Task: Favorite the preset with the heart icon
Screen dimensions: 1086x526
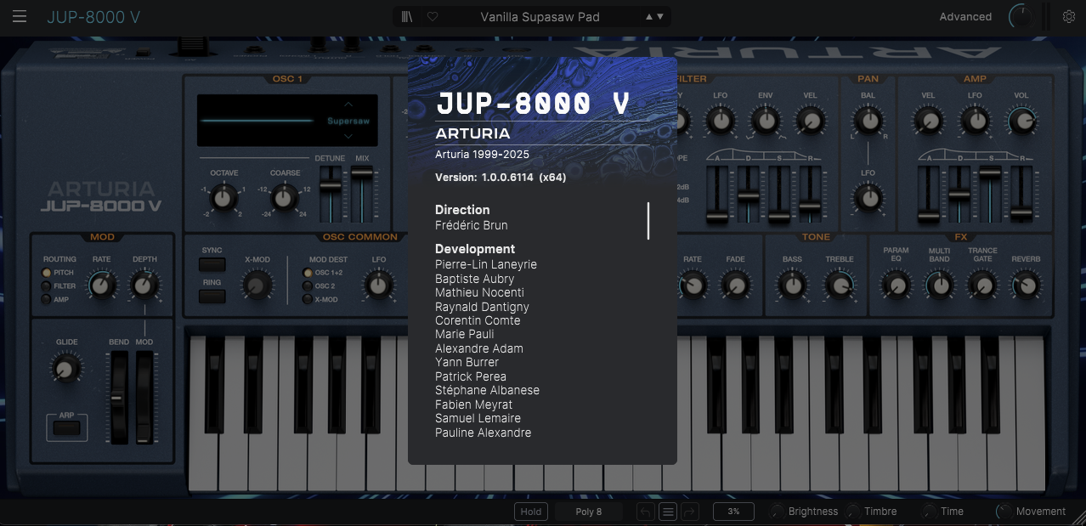Action: pos(433,17)
